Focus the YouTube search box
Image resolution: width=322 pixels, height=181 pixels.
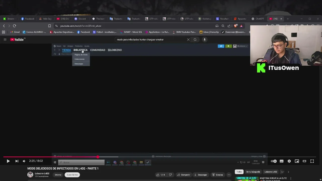coord(151,39)
